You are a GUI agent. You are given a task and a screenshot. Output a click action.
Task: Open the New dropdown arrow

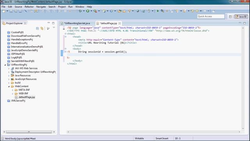click(x=7, y=11)
